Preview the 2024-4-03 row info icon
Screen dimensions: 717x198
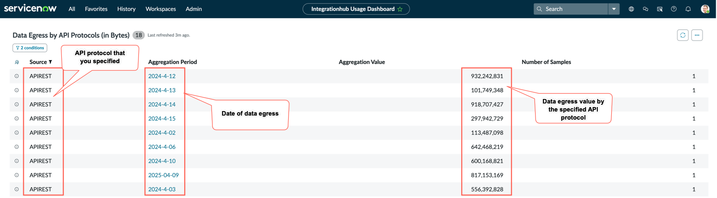17,189
